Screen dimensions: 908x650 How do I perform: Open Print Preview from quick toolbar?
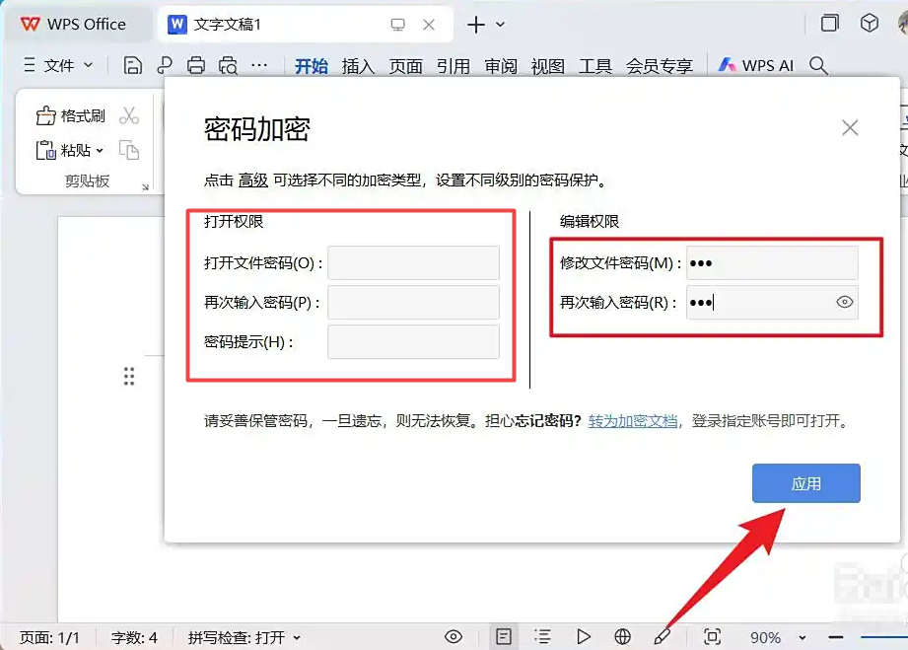click(229, 65)
